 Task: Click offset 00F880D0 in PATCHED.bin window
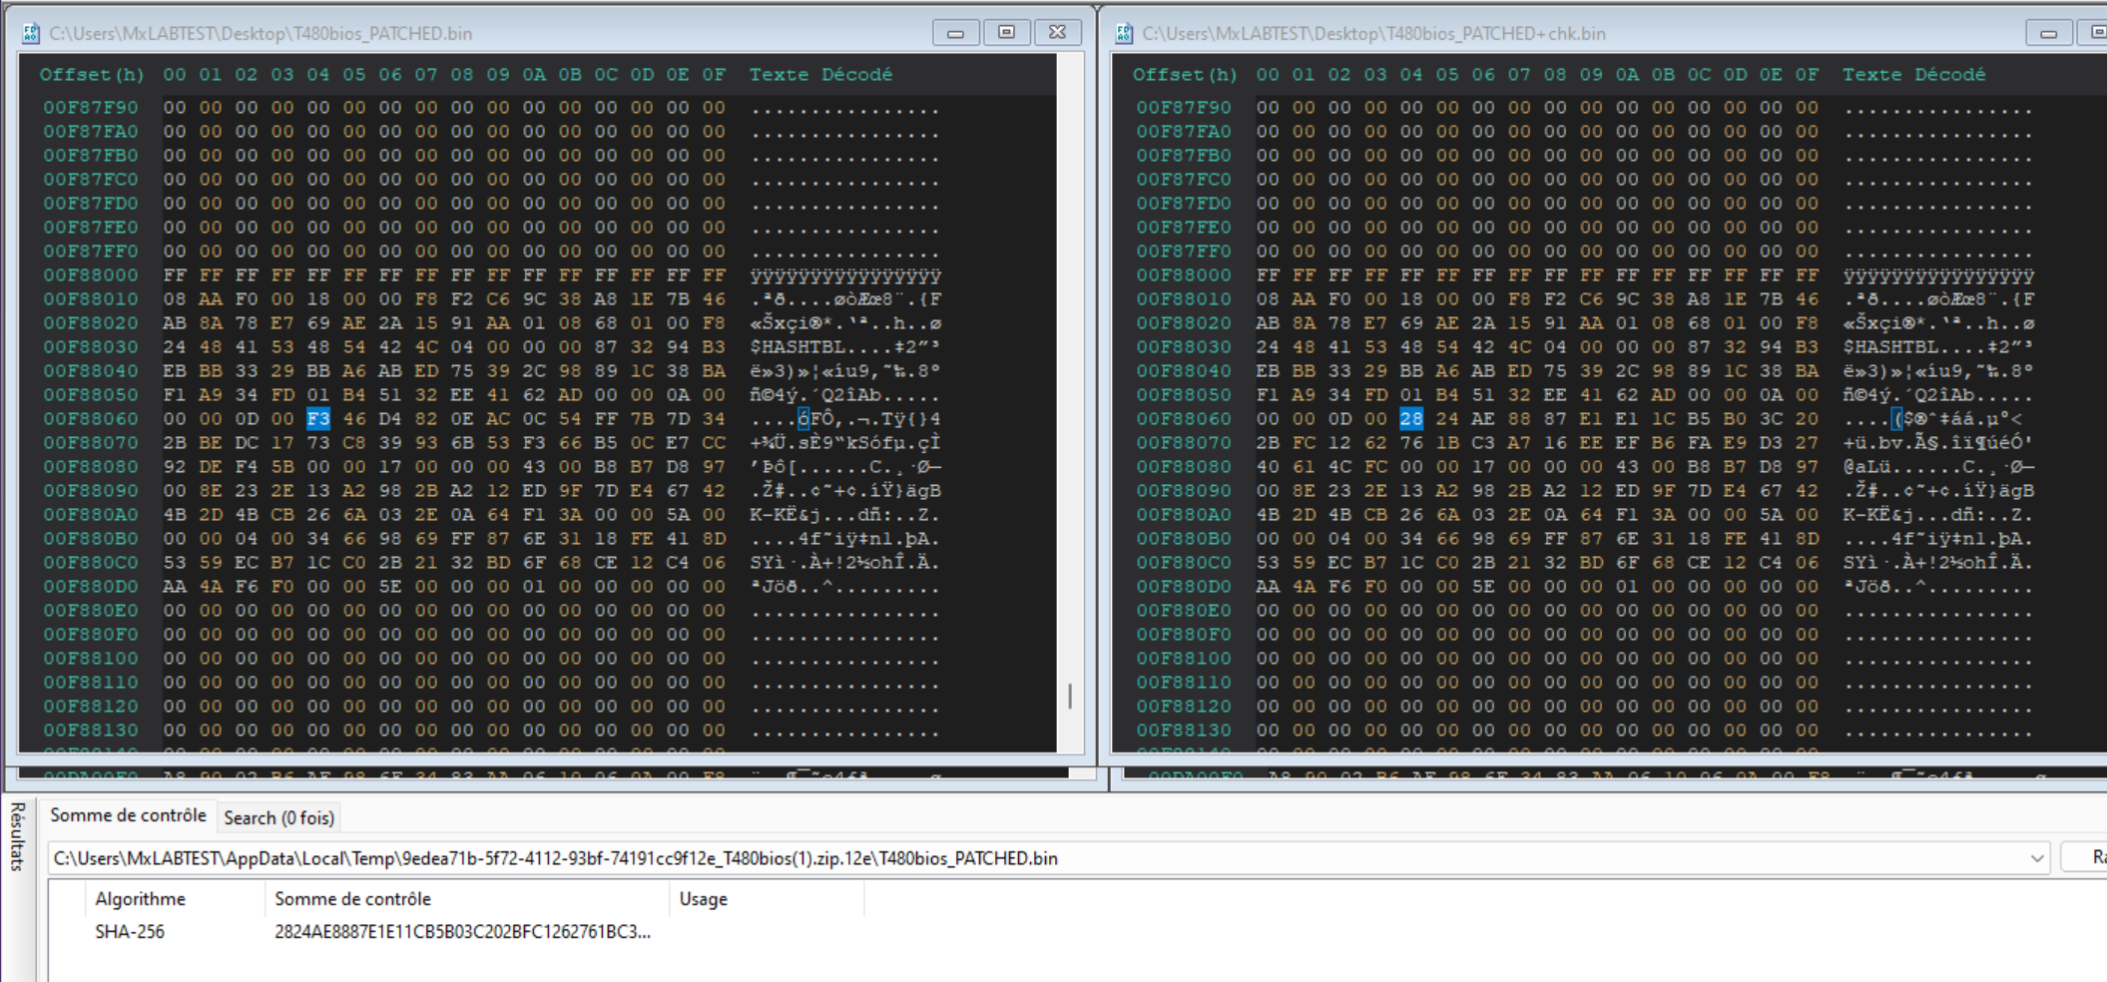pos(91,587)
